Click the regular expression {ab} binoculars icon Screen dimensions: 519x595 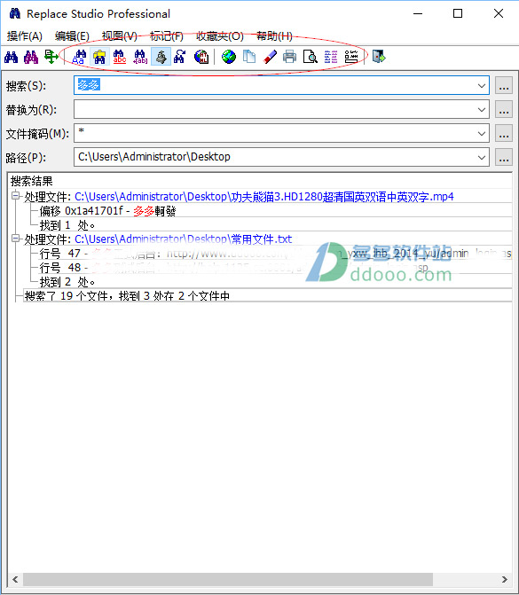click(x=140, y=57)
